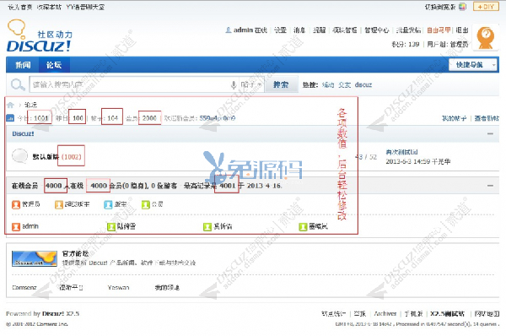506x336 pixels.
Task: Click the hot search discuz link
Action: [x=363, y=85]
